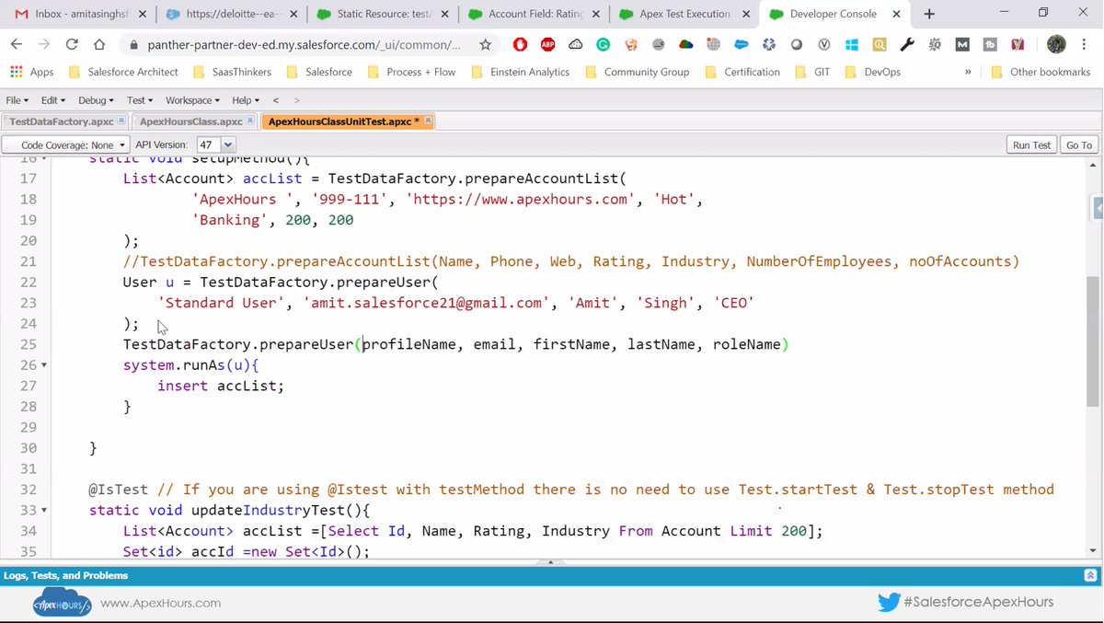Click the Salesforce inspector wrench icon
Screen dimensions: 1104x623
click(907, 44)
